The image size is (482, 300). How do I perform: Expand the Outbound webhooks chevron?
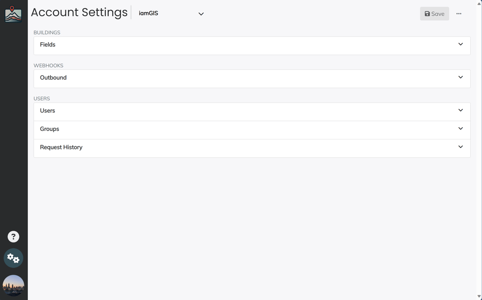pyautogui.click(x=460, y=77)
